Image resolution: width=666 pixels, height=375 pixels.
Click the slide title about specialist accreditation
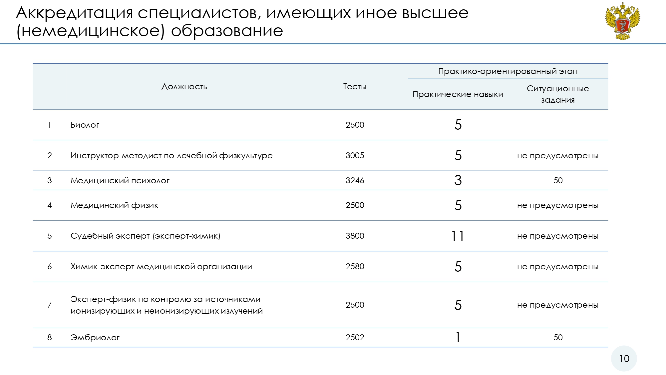(242, 22)
